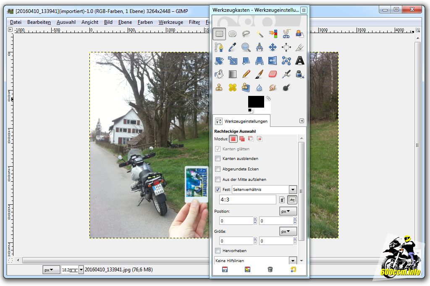The image size is (430, 286).
Task: Toggle Aus der Mitte aufziehen option
Action: click(x=218, y=179)
